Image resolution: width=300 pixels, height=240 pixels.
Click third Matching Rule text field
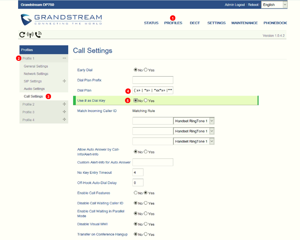(x=153, y=141)
